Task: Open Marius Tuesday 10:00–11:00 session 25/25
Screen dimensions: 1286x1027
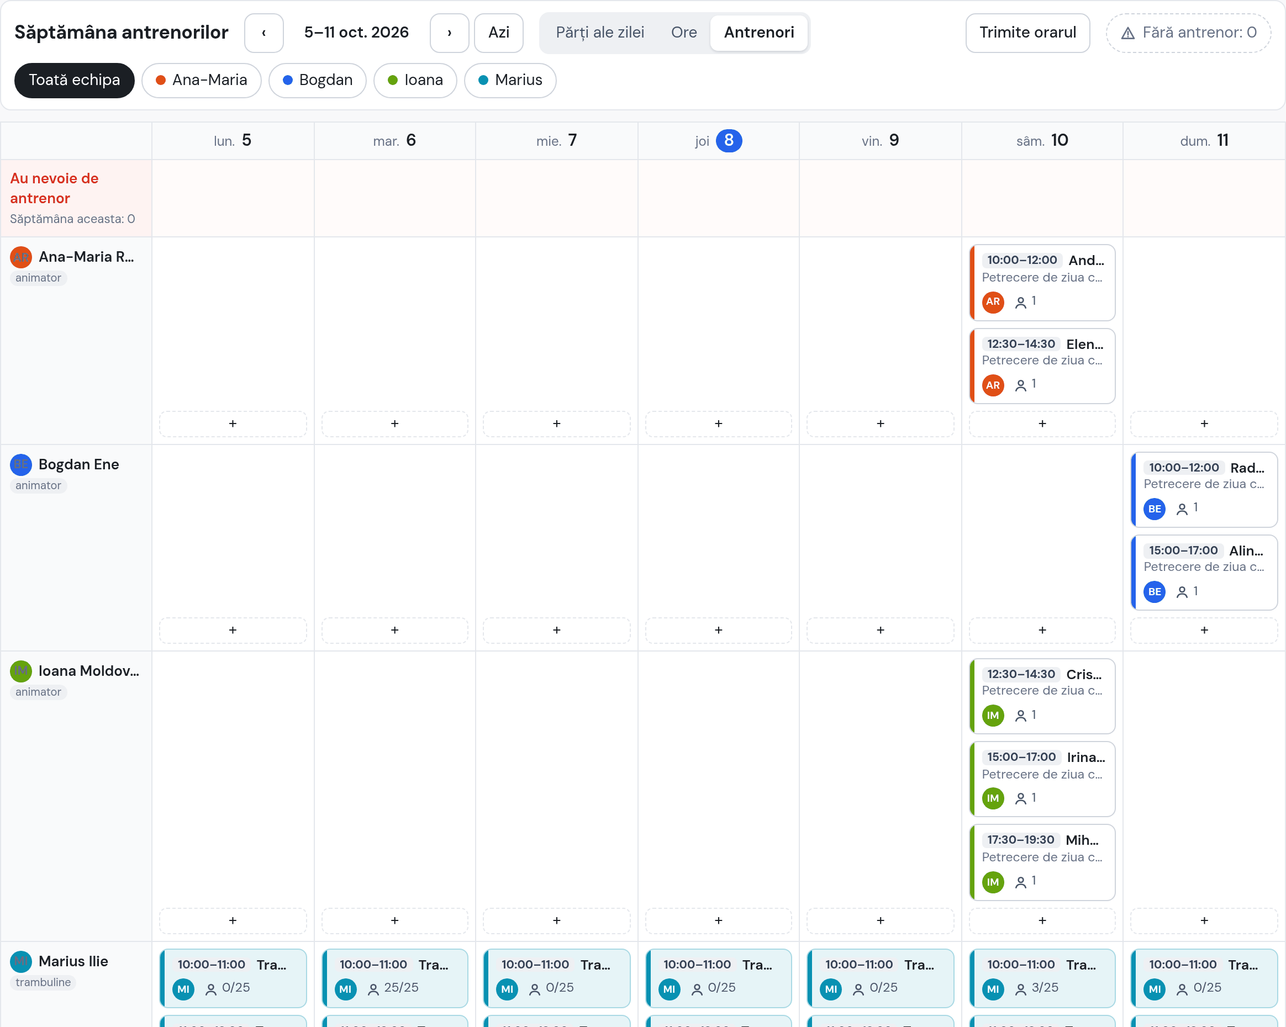Action: tap(394, 977)
